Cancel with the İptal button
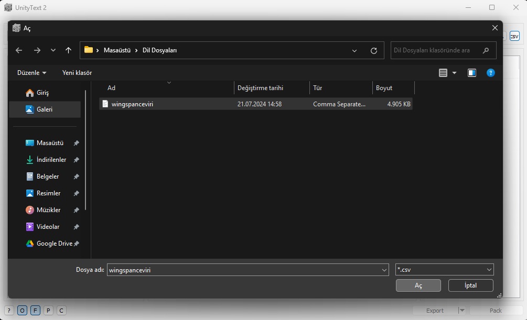The width and height of the screenshot is (527, 320). [x=470, y=285]
